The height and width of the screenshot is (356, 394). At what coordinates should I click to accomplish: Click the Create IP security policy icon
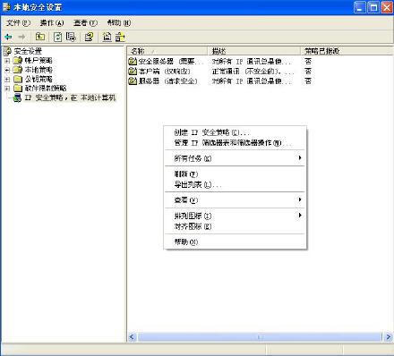point(107,37)
